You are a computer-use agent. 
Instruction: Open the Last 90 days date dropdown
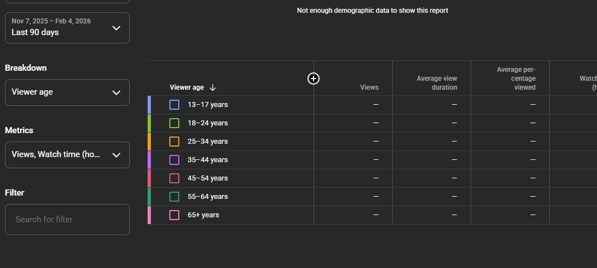[x=67, y=28]
